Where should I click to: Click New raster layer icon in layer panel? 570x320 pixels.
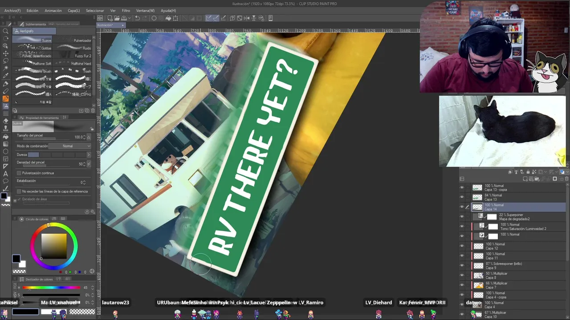point(526,179)
